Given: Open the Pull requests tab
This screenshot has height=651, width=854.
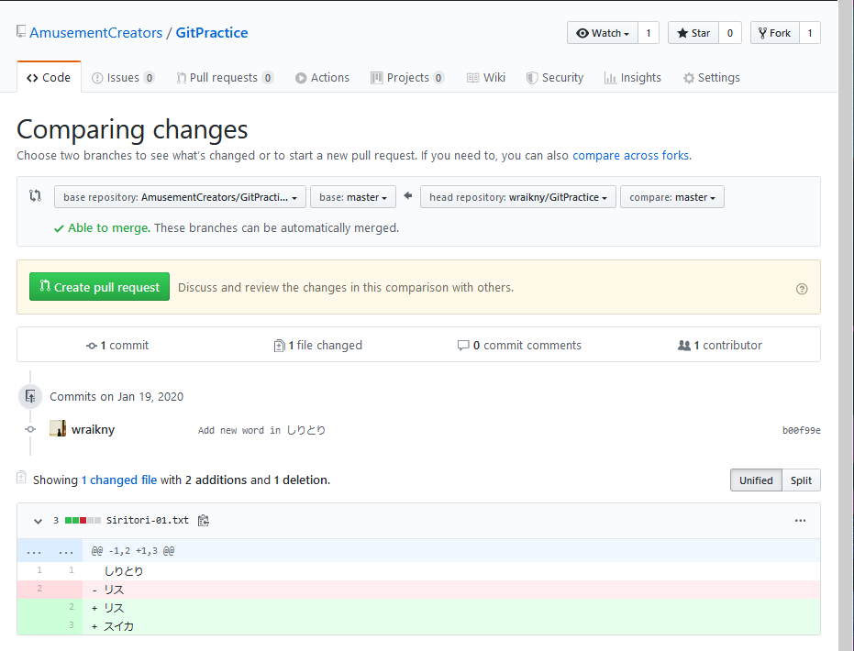Looking at the screenshot, I should [x=225, y=78].
